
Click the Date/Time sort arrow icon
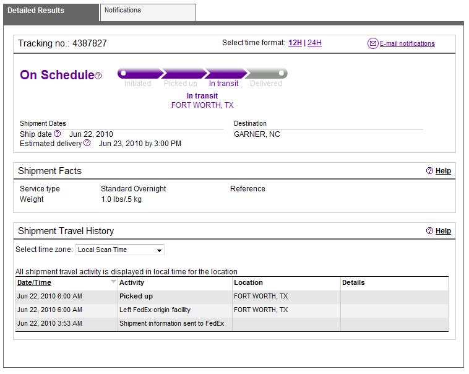(113, 282)
